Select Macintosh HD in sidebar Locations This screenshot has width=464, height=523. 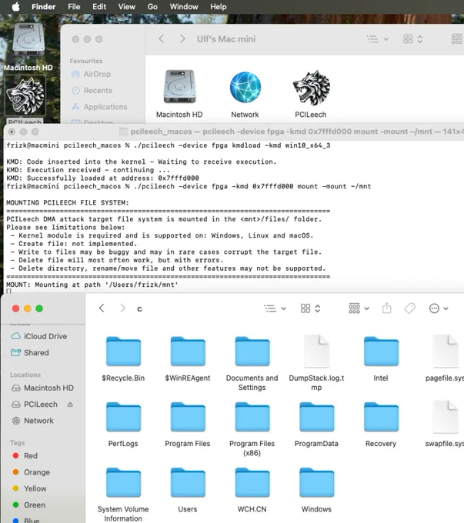tap(43, 388)
